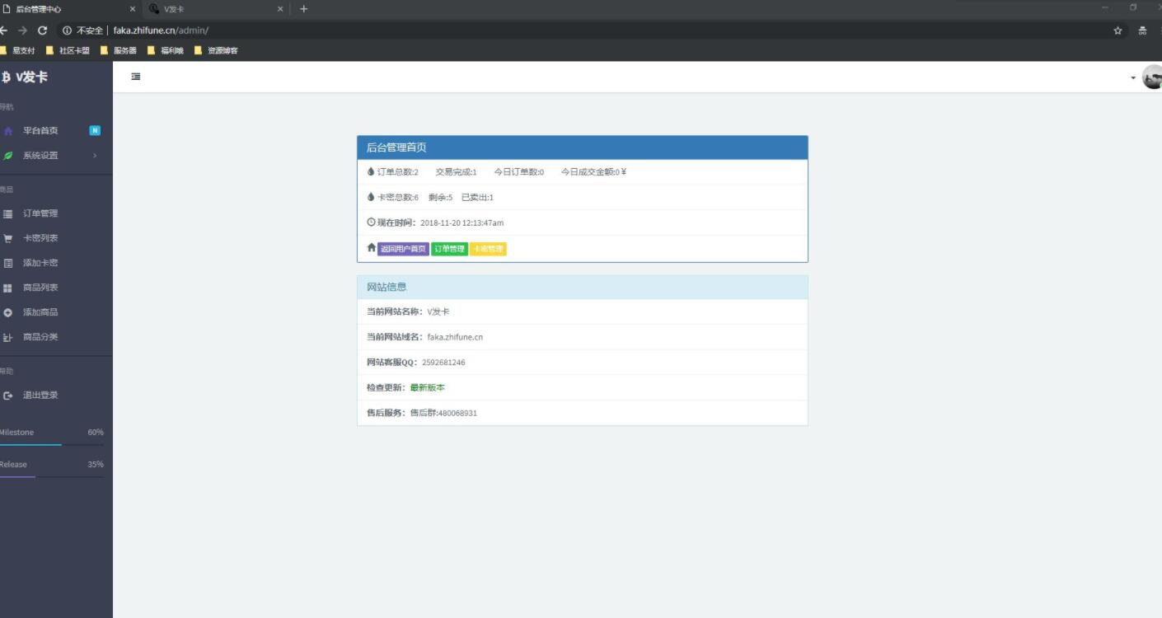Click the N badge beside 平台首页
The image size is (1162, 618).
click(x=95, y=130)
